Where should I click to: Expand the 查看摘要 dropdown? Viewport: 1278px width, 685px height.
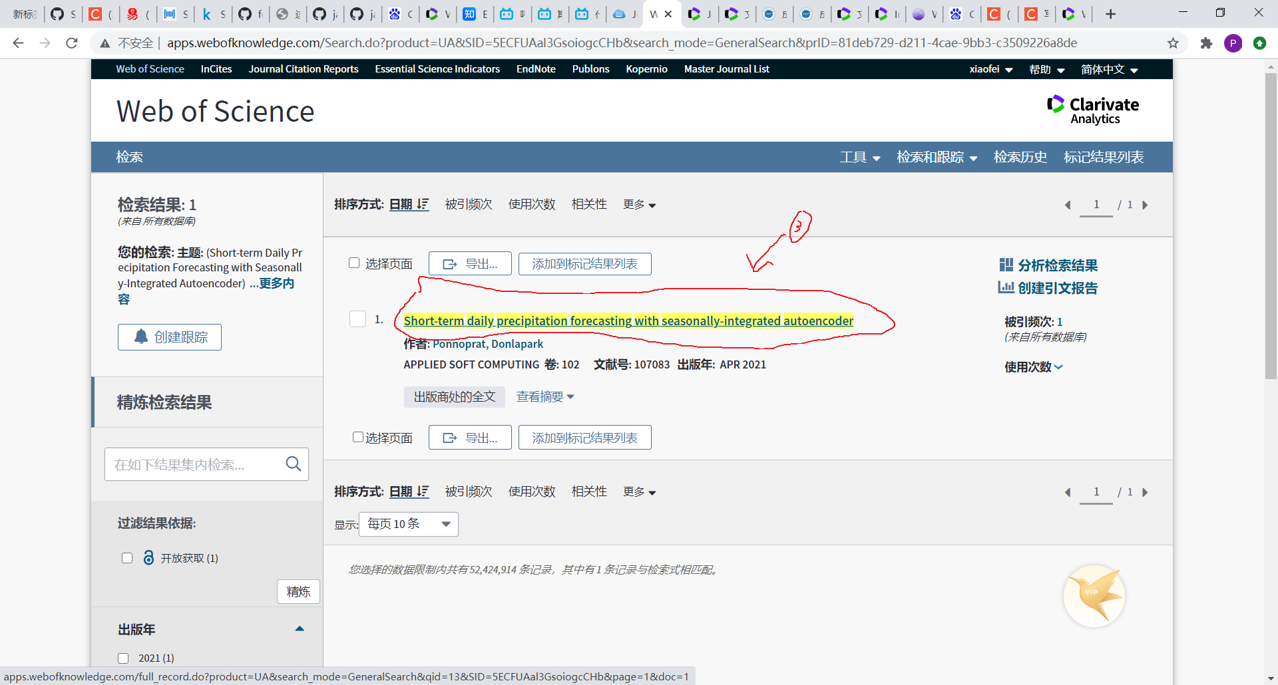point(545,396)
